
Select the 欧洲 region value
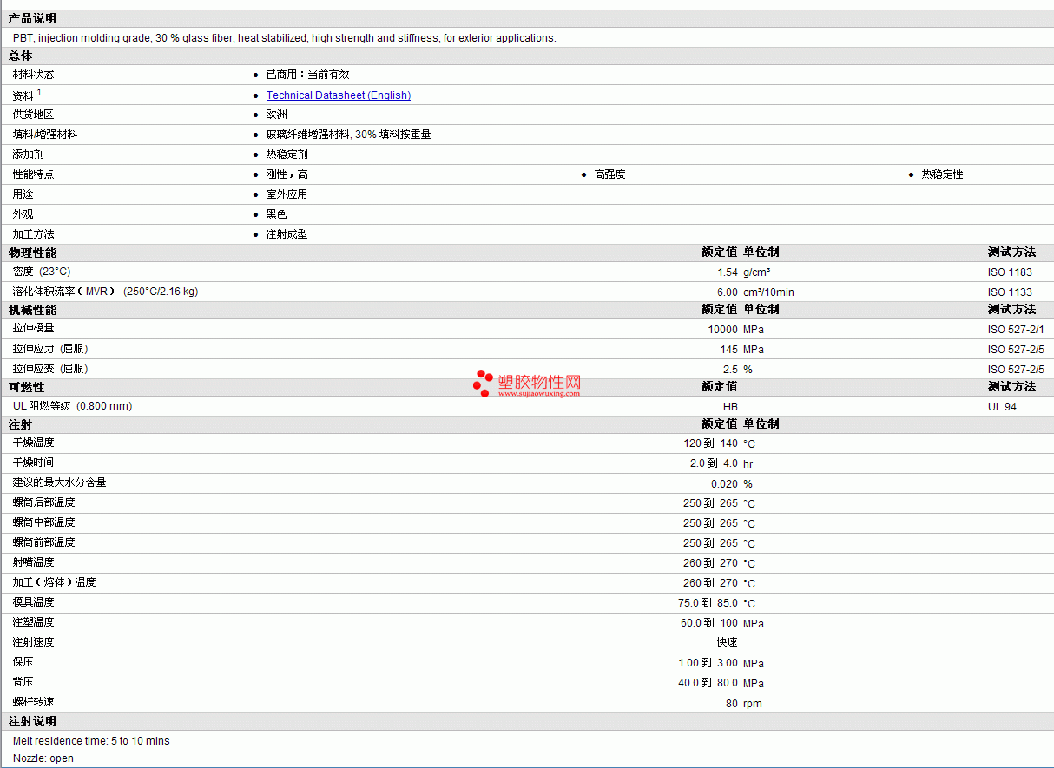(x=277, y=115)
